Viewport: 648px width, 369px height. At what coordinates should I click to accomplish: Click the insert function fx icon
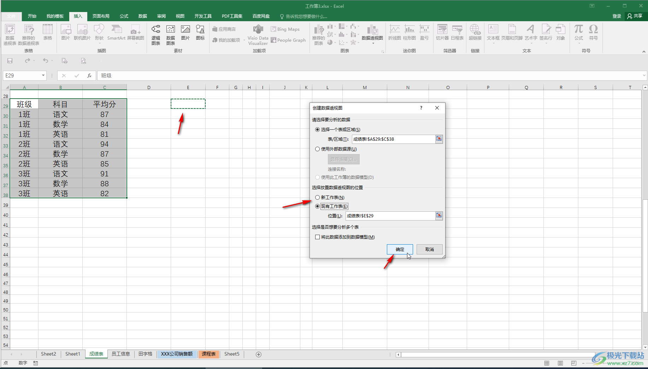89,75
